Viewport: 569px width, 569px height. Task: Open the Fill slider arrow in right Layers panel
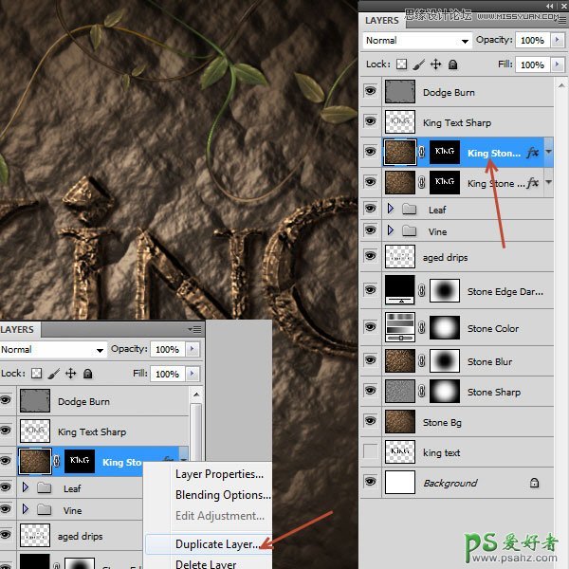click(x=559, y=64)
